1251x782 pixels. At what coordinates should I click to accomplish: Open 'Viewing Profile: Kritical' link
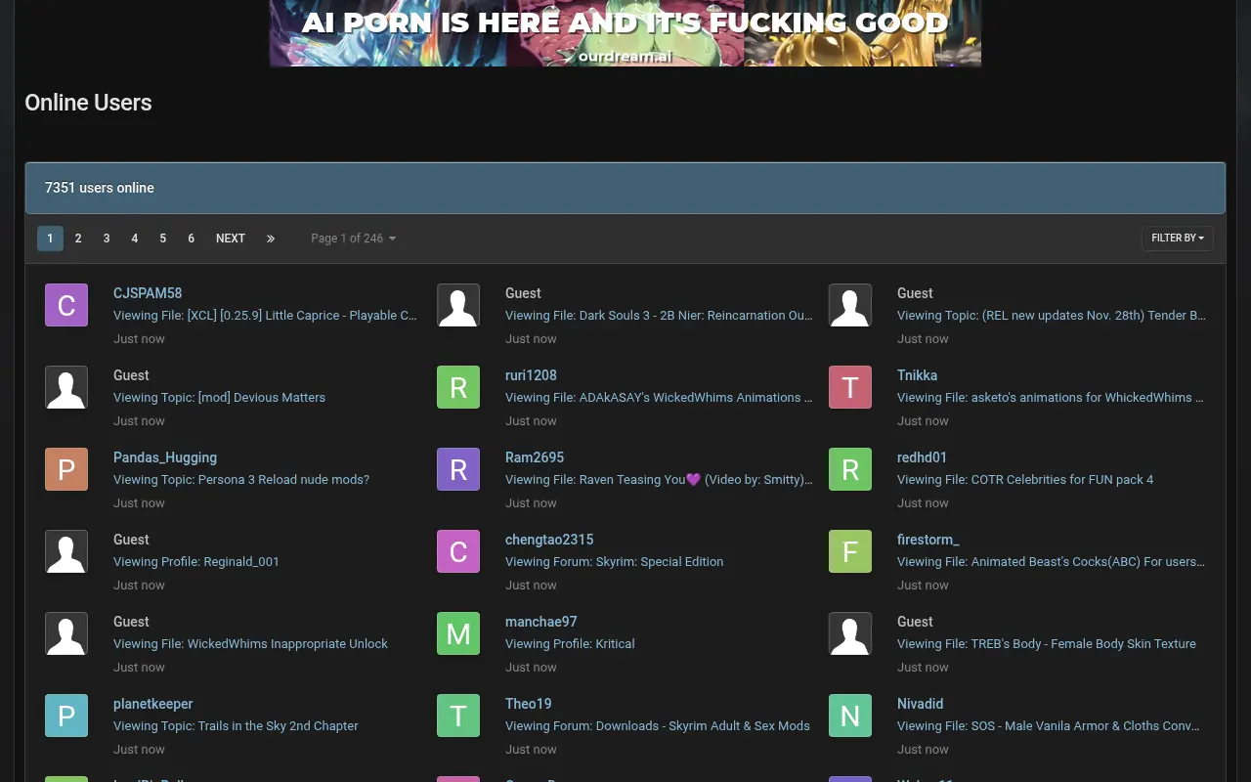[570, 644]
